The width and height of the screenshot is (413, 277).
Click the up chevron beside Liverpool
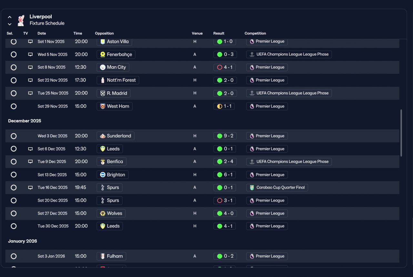[10, 17]
